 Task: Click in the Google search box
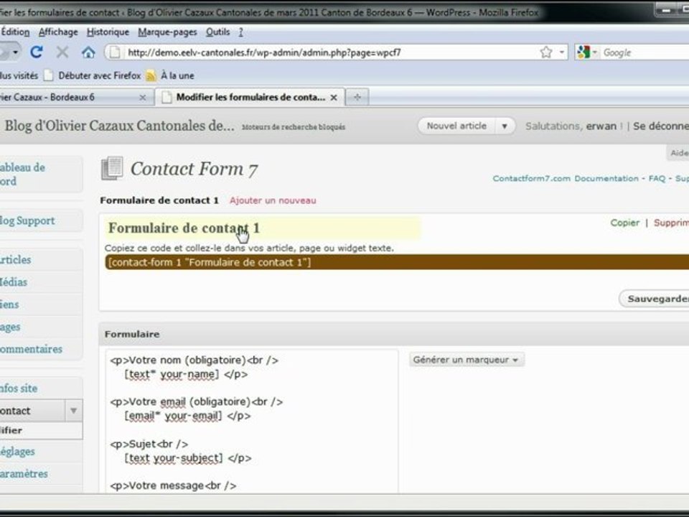click(645, 52)
